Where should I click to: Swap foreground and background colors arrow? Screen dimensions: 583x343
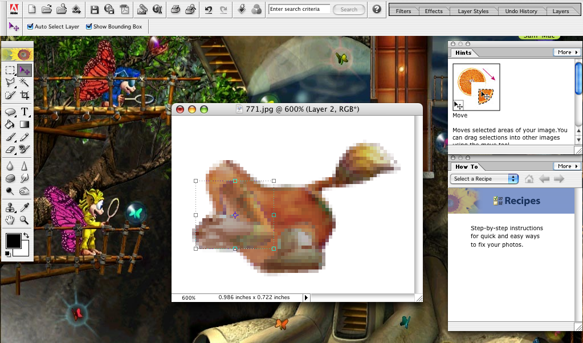(26, 235)
